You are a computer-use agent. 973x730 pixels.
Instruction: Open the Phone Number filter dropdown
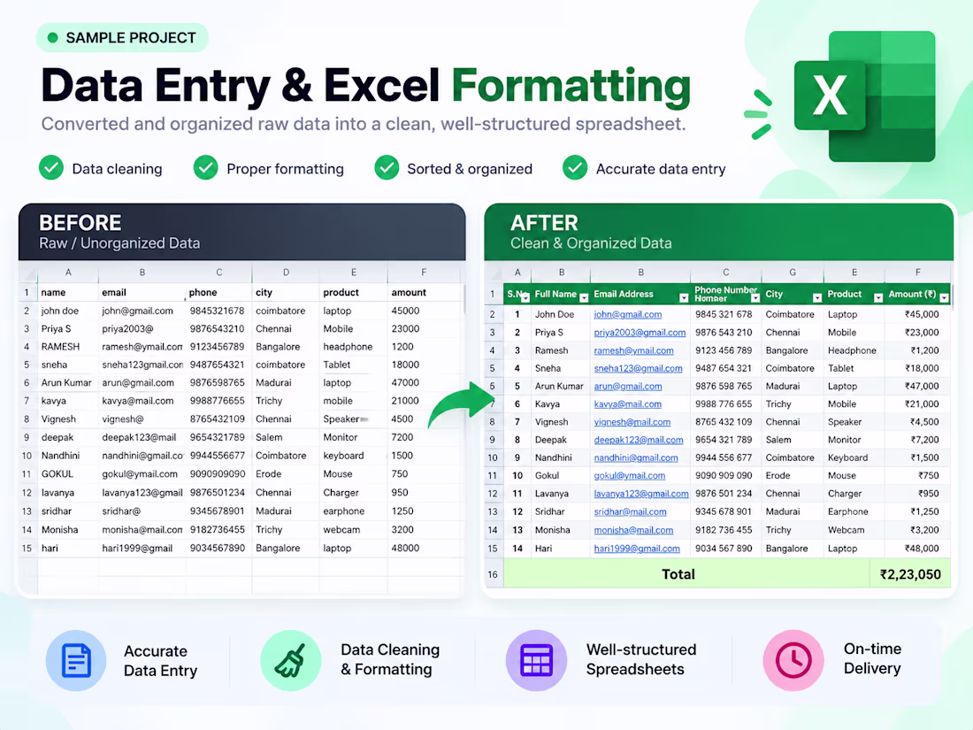[755, 298]
